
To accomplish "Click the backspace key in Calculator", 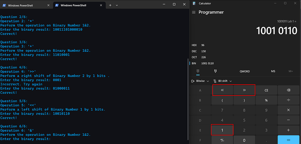I will [288, 90].
